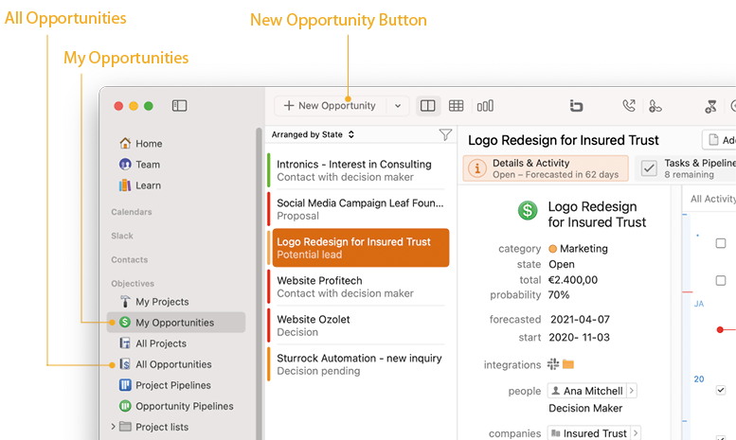Check the second unchecked activity checkbox
Viewport: 736px width, 440px height.
pos(721,280)
